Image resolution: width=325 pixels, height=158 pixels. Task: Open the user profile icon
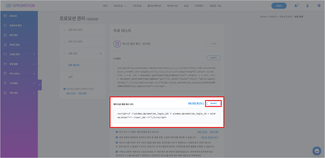[x=307, y=6]
